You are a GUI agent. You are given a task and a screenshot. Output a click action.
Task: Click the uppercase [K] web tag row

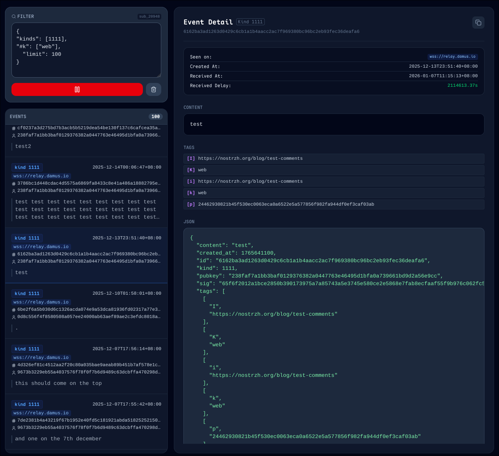point(334,170)
